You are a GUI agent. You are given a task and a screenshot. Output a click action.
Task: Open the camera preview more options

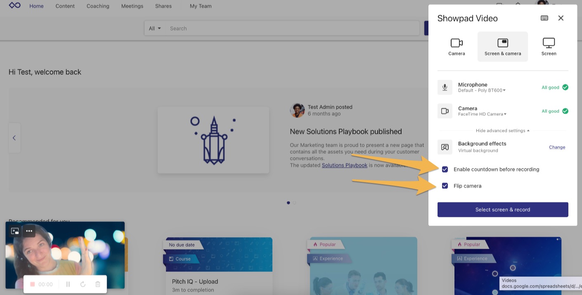29,231
